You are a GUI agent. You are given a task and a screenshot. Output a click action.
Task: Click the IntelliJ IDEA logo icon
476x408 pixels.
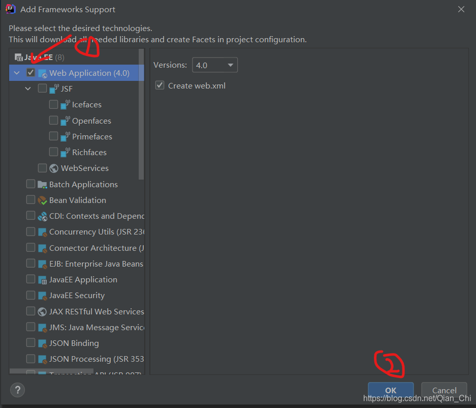(x=10, y=9)
